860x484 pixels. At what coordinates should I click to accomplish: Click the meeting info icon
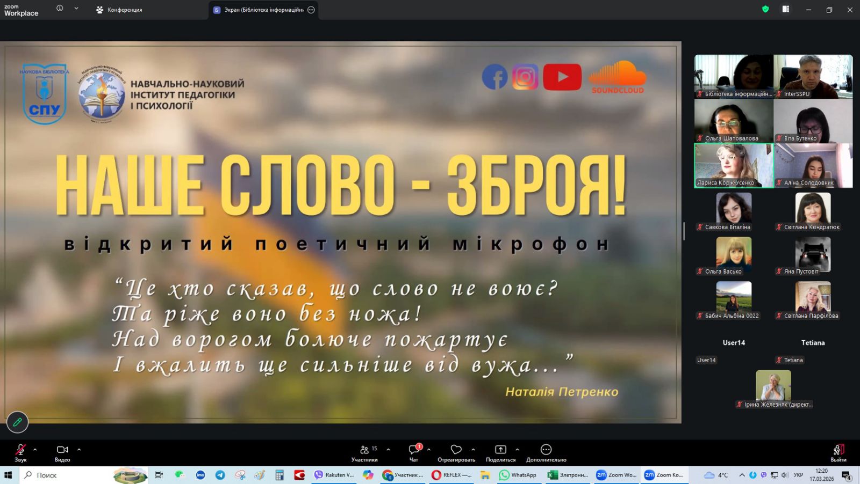click(x=60, y=9)
